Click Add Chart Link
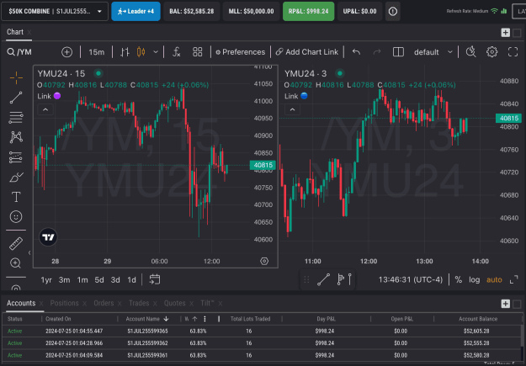 [x=307, y=52]
